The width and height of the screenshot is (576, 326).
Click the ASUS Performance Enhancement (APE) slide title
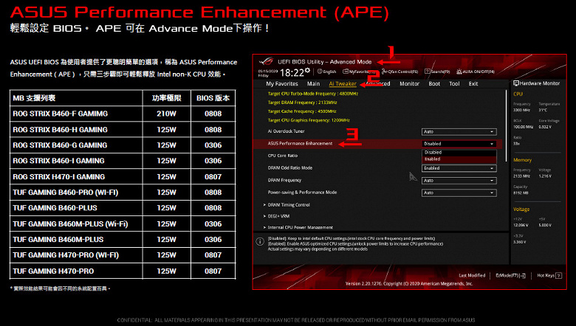tap(199, 12)
